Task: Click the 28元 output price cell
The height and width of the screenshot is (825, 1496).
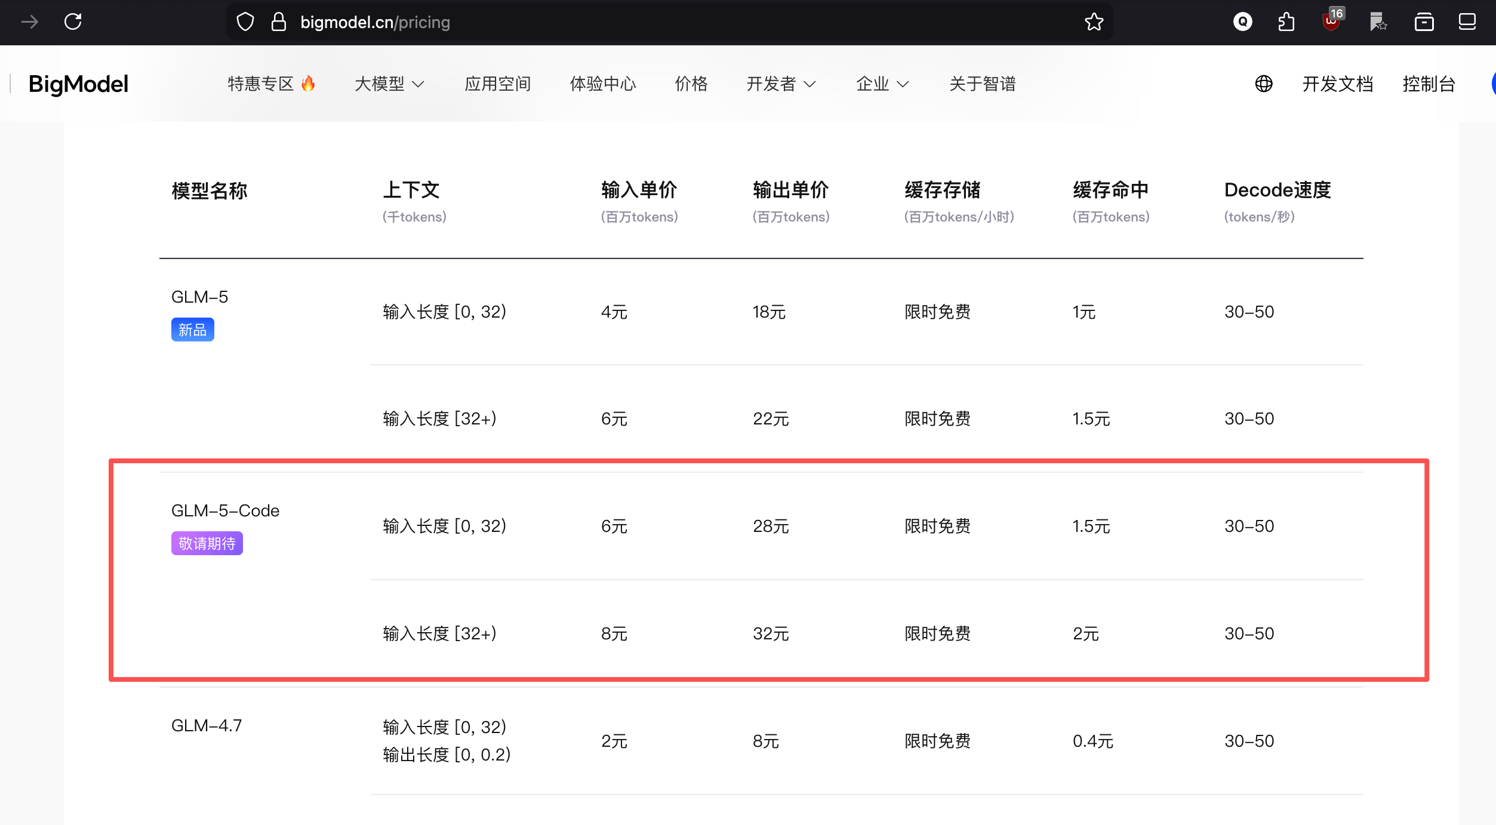Action: [x=771, y=526]
